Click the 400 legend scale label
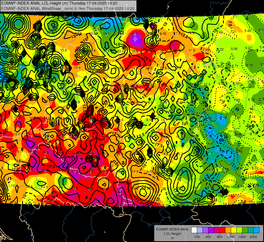Viewport: 264px width, 242px height. click(208, 237)
